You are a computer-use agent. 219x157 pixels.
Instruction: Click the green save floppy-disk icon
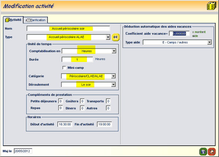click(203, 152)
